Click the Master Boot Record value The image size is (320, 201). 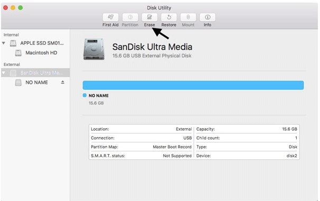[172, 147]
